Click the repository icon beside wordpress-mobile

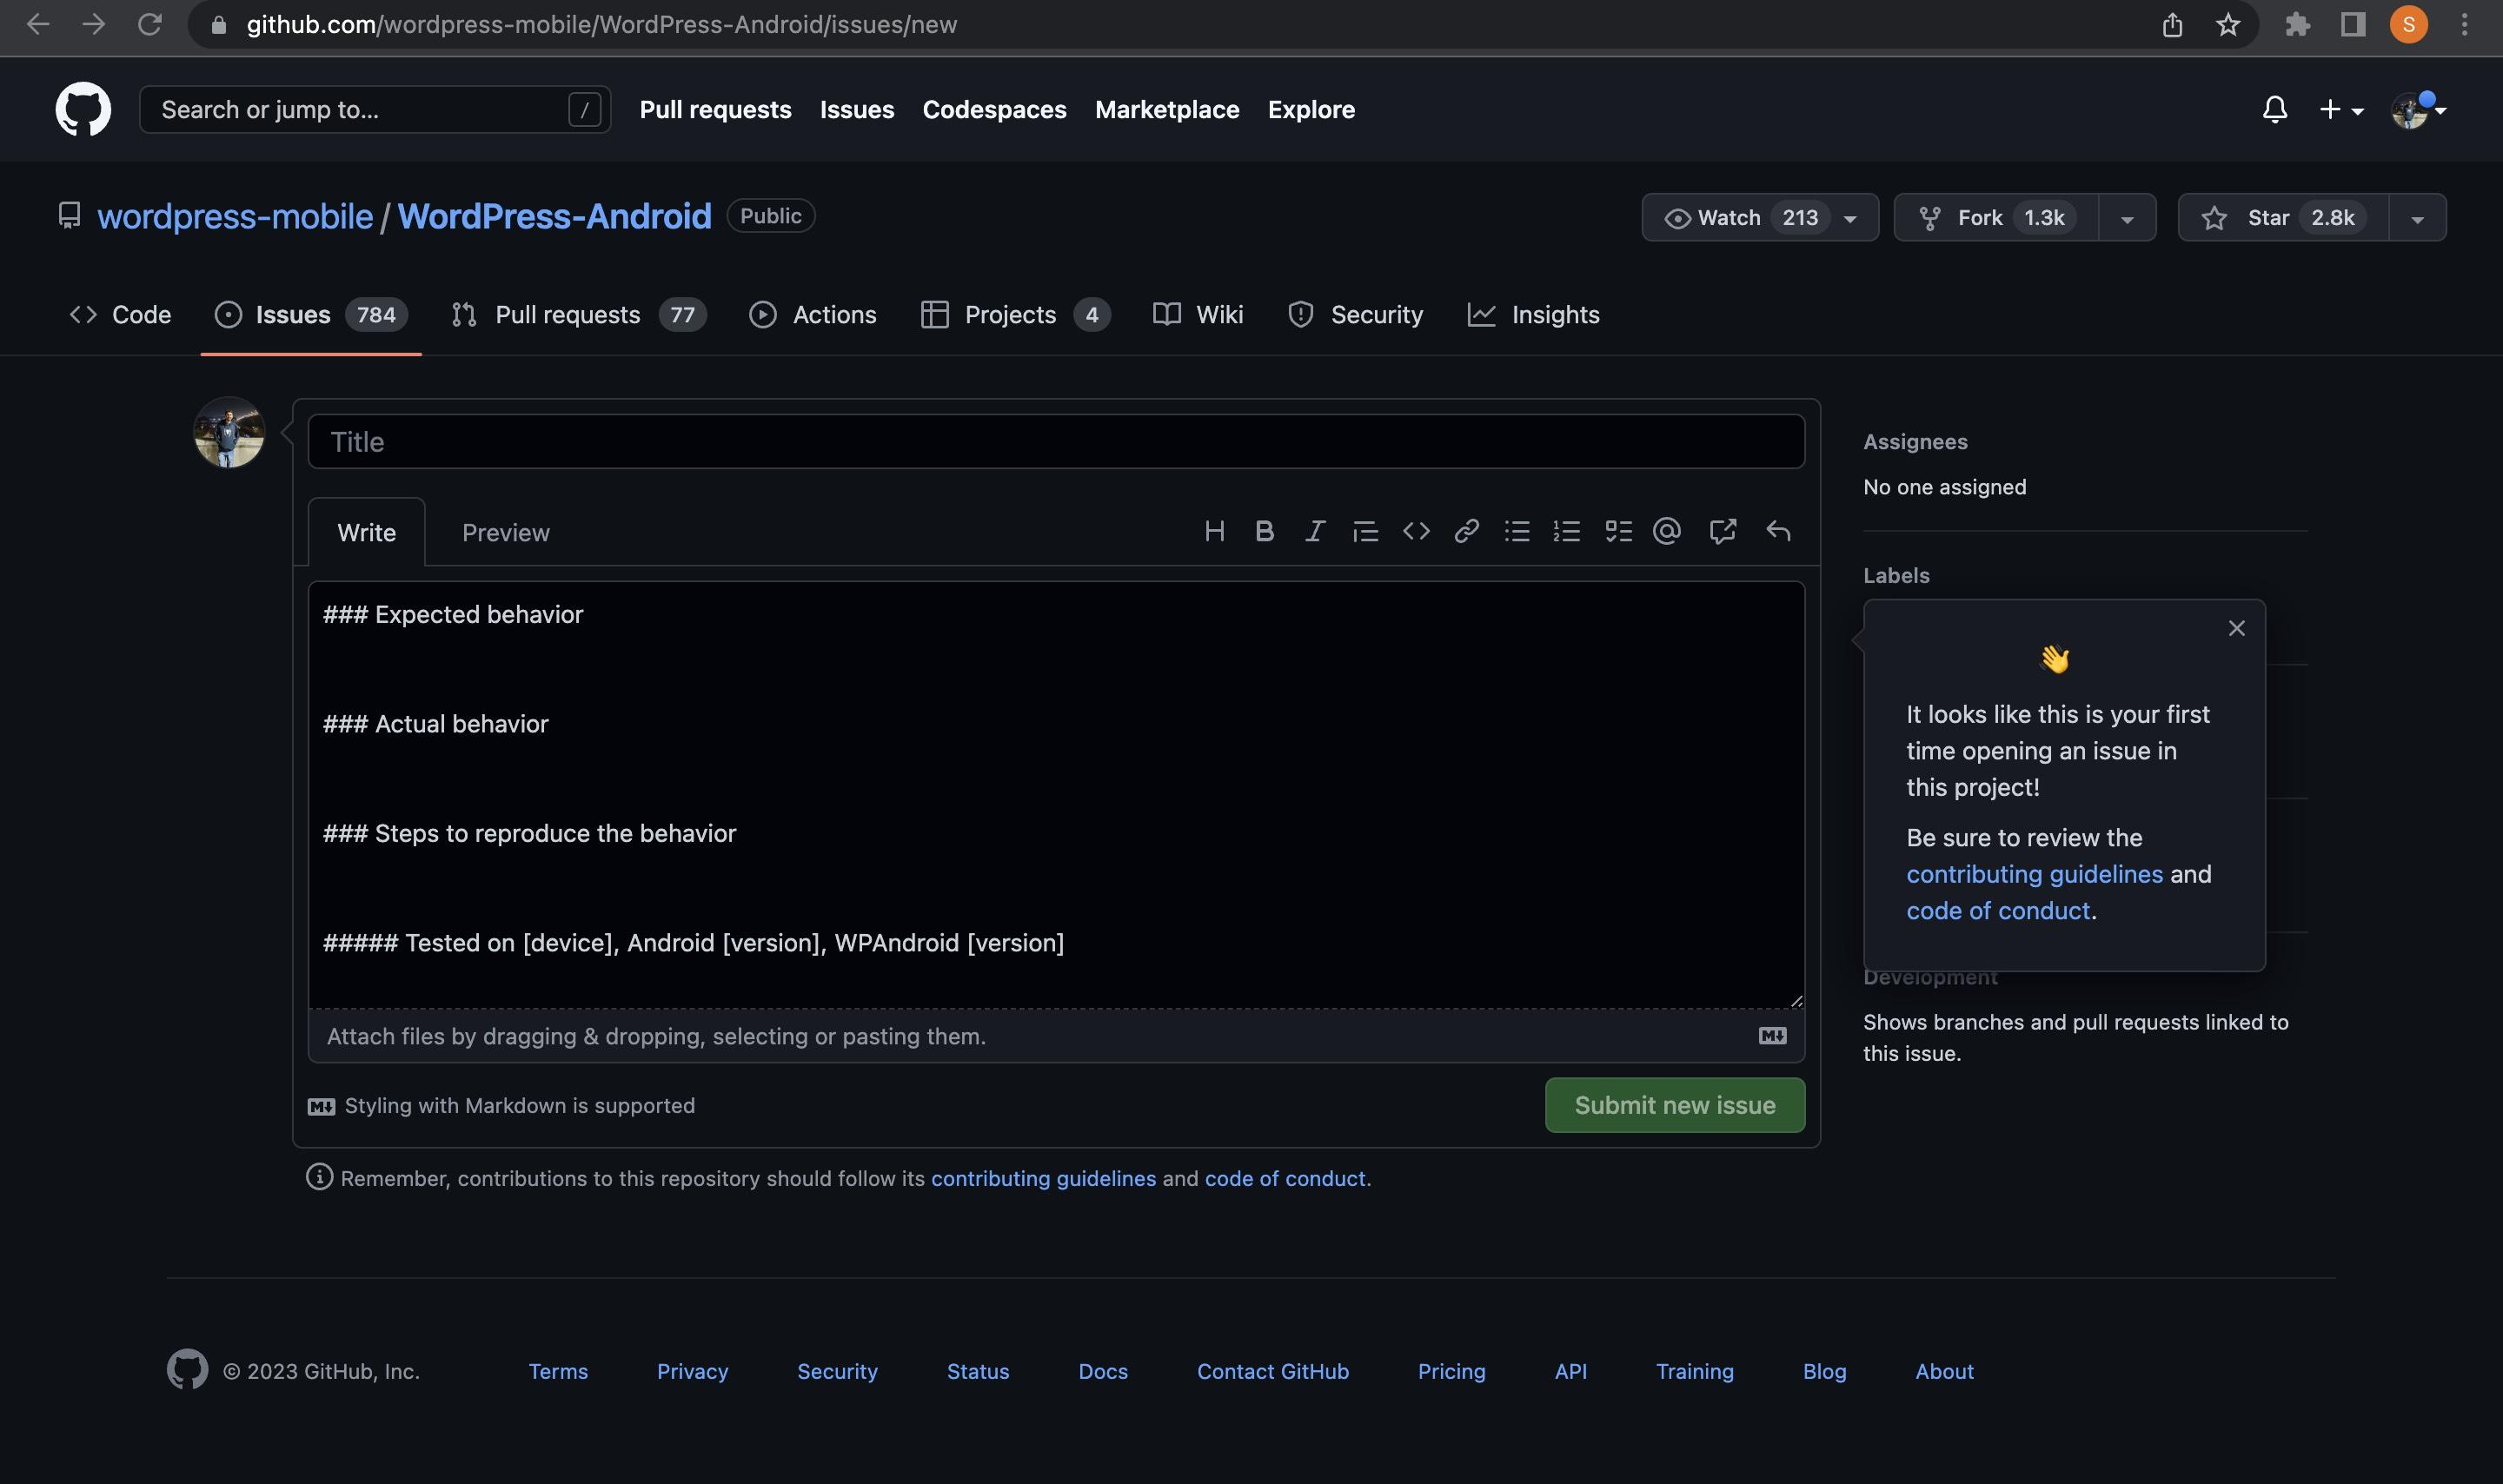coord(69,215)
